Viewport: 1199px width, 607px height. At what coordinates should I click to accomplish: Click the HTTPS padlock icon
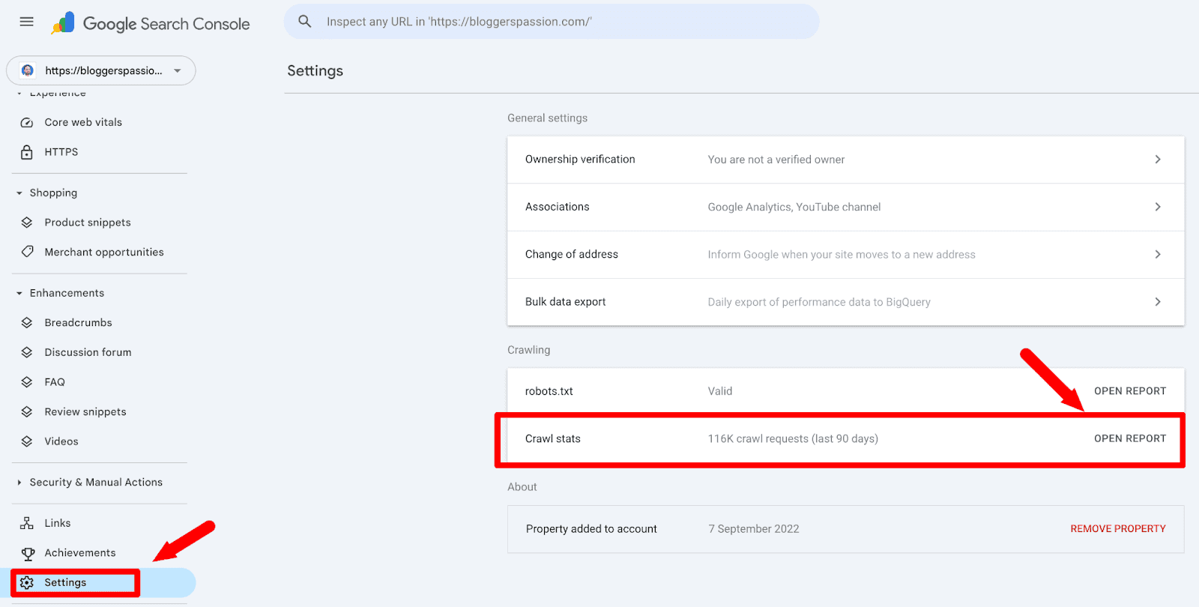pyautogui.click(x=27, y=152)
